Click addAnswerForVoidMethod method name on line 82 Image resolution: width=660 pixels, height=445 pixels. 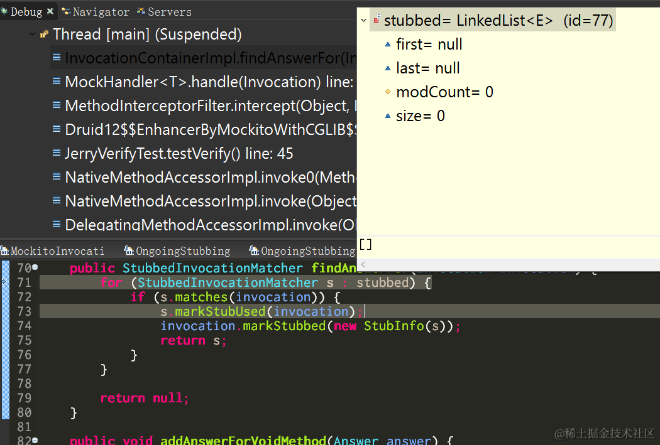[x=243, y=440]
